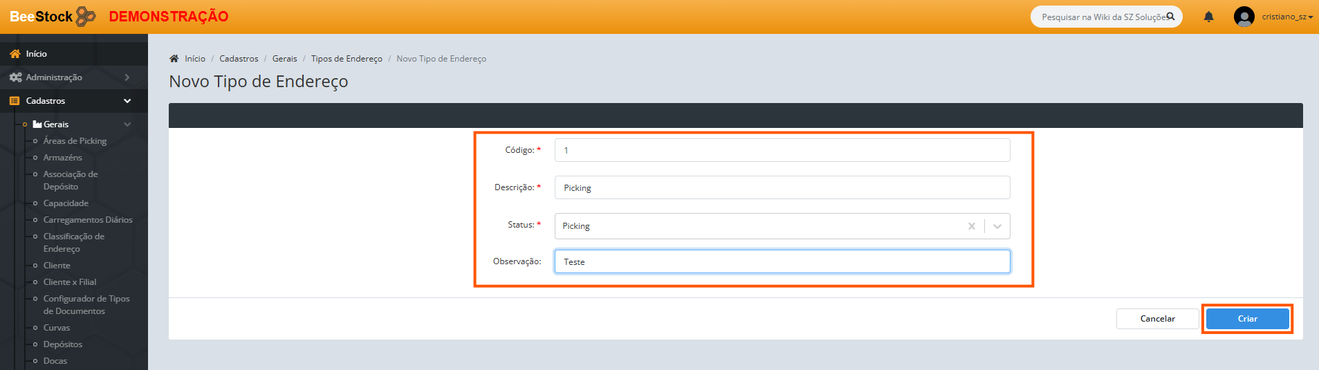The image size is (1319, 370).
Task: Click the user avatar icon
Action: pos(1244,17)
